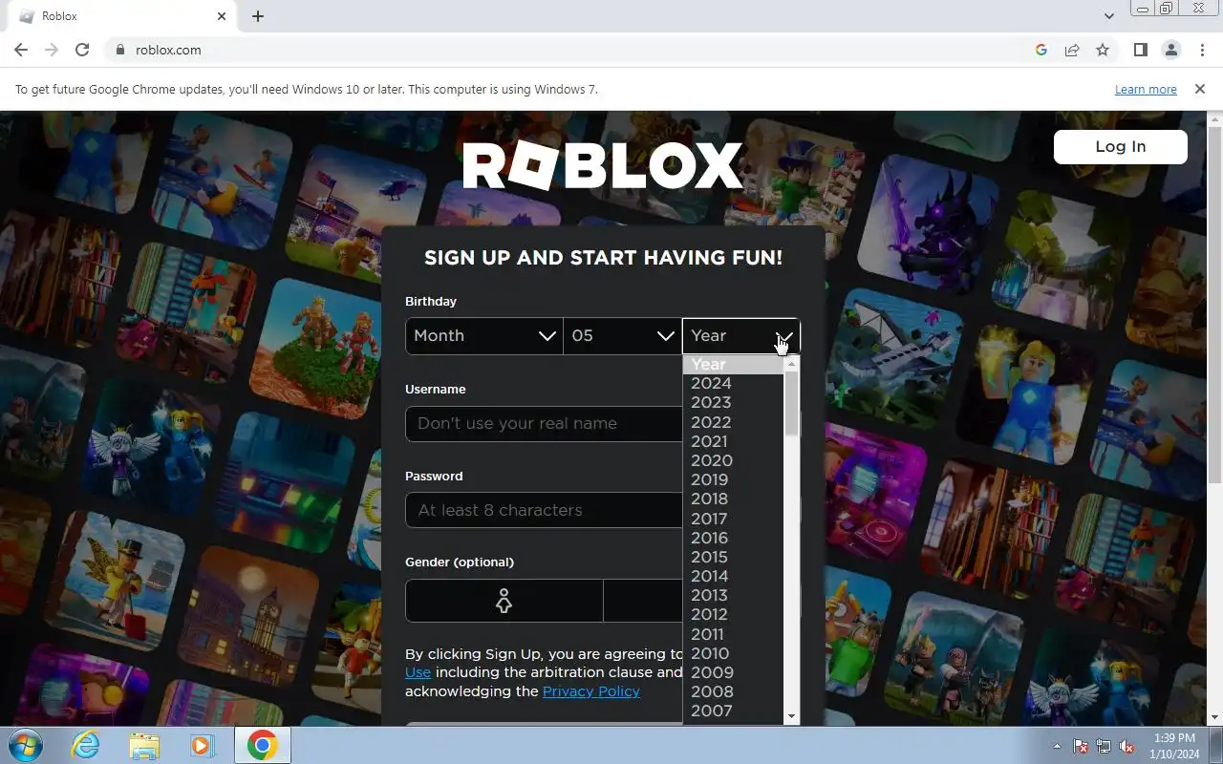Go back to previous page in Chrome
Image resolution: width=1223 pixels, height=764 pixels.
(x=21, y=50)
